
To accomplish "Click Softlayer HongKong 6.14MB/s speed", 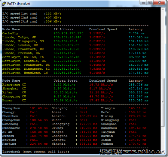I will (x=97, y=73).
